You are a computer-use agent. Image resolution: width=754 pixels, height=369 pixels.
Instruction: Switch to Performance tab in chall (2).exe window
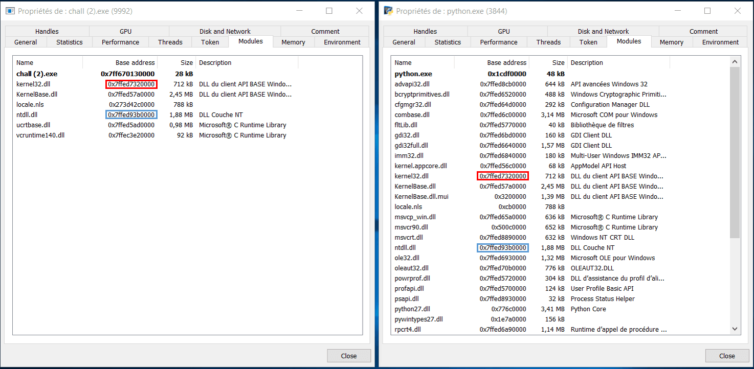pyautogui.click(x=120, y=42)
